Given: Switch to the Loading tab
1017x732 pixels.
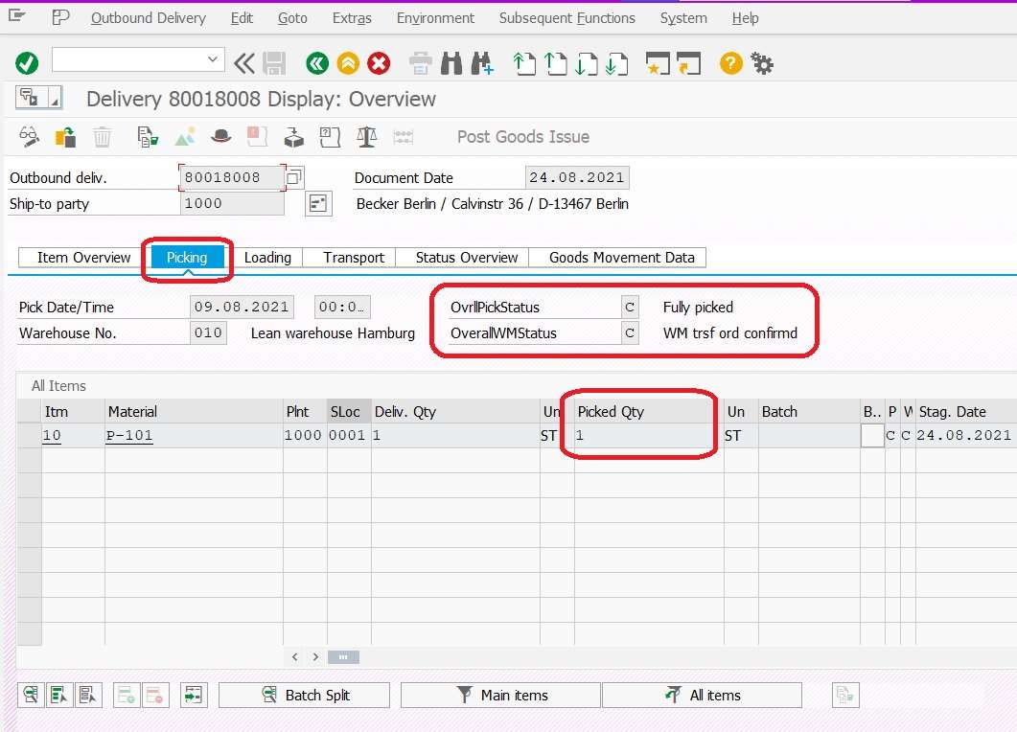Looking at the screenshot, I should click(268, 257).
